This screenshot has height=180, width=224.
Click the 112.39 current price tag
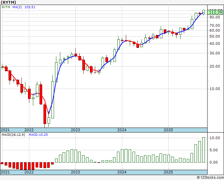[215, 12]
